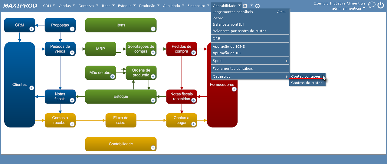Viewport: 387px width, 164px height.
Task: Click the plus icon on Itens box
Action: [153, 29]
